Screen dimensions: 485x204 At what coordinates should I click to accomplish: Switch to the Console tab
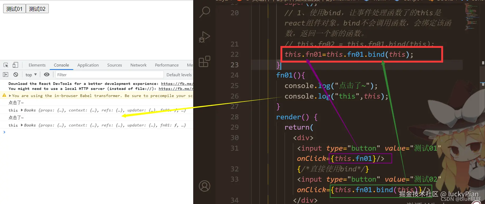61,65
